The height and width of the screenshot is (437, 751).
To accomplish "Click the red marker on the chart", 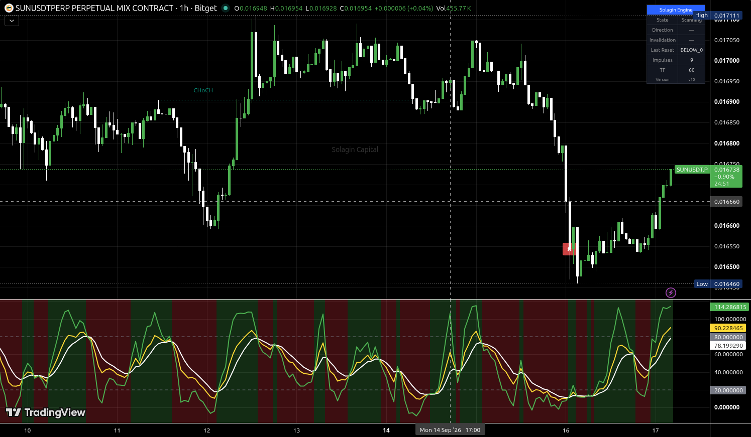I will (x=569, y=249).
